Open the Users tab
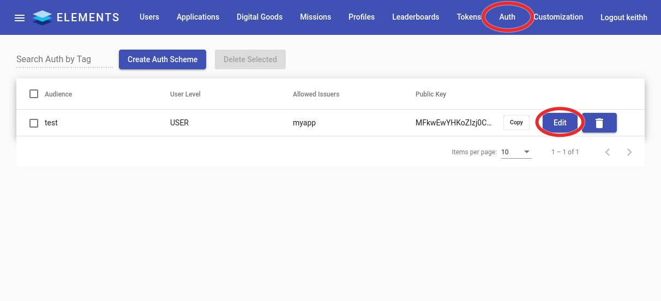This screenshot has height=301, width=661. point(149,17)
